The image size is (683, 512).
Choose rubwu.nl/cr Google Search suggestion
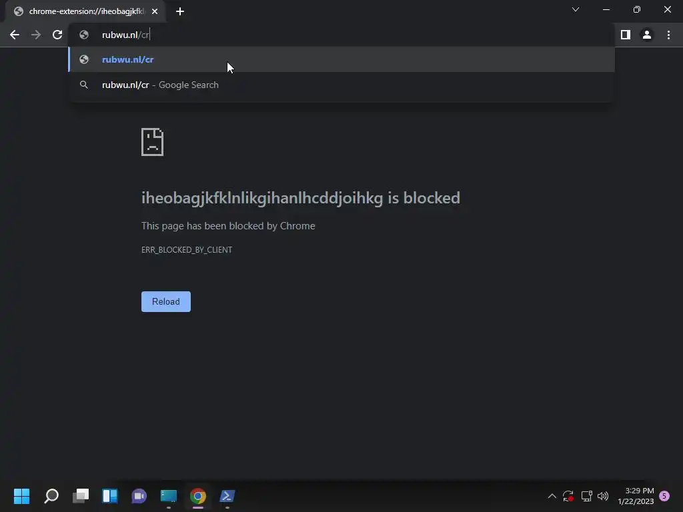[341, 85]
